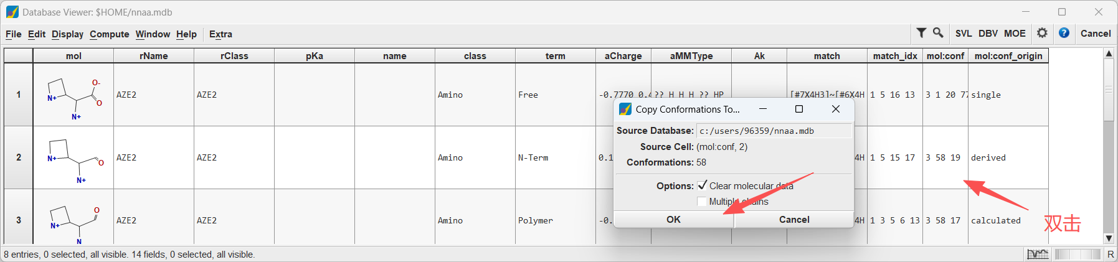Image resolution: width=1118 pixels, height=262 pixels.
Task: Click the table scrollbar down arrow
Action: pyautogui.click(x=1109, y=238)
